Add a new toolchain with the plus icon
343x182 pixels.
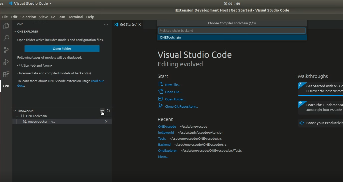102,111
